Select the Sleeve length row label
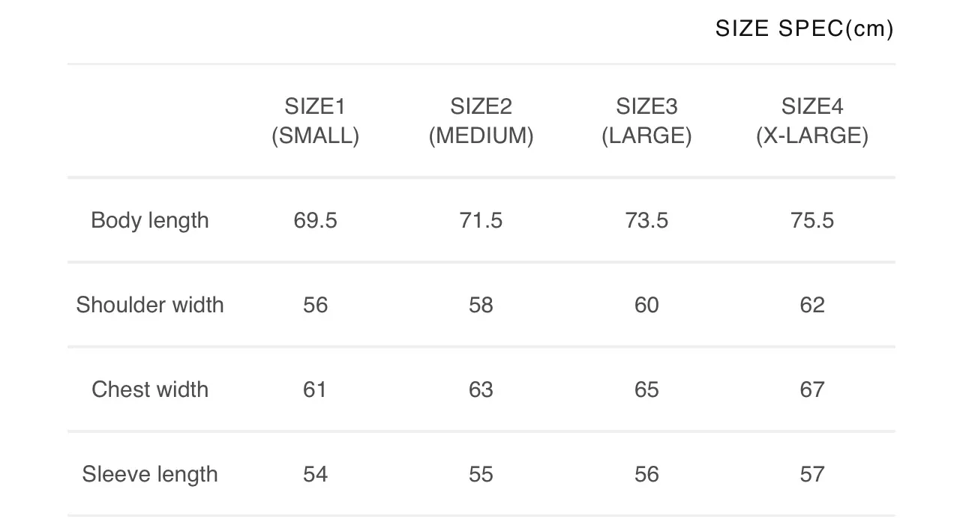Screen dimensions: 963x531 pyautogui.click(x=150, y=474)
